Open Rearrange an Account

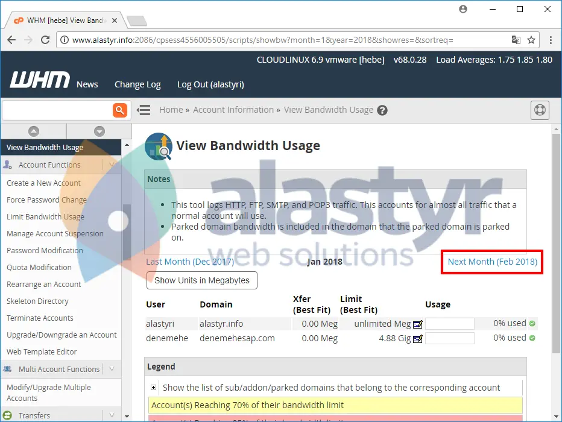pos(44,284)
